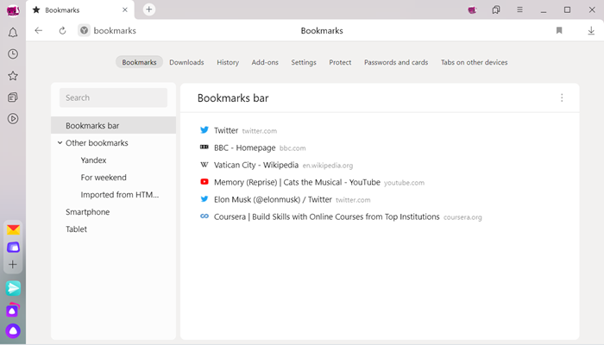604x345 pixels.
Task: Open Alice assistant purple circle icon
Action: coord(13,330)
